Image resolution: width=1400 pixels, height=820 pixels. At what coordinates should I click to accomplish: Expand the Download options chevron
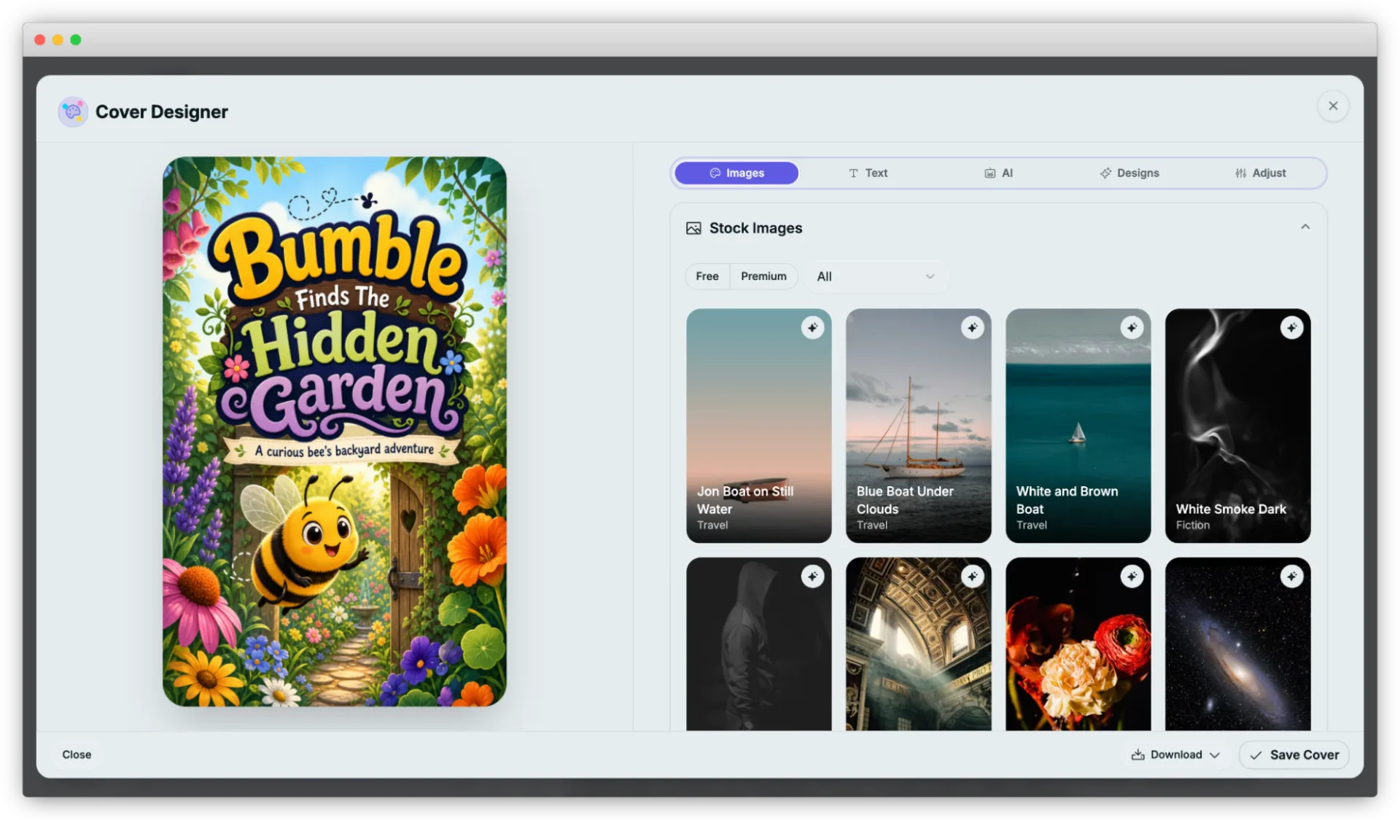(x=1215, y=755)
